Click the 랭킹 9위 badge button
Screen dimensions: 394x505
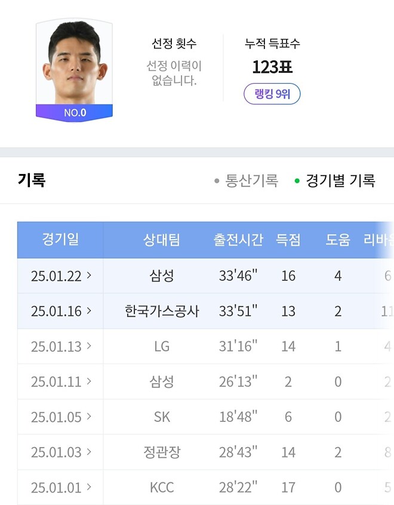coord(272,94)
